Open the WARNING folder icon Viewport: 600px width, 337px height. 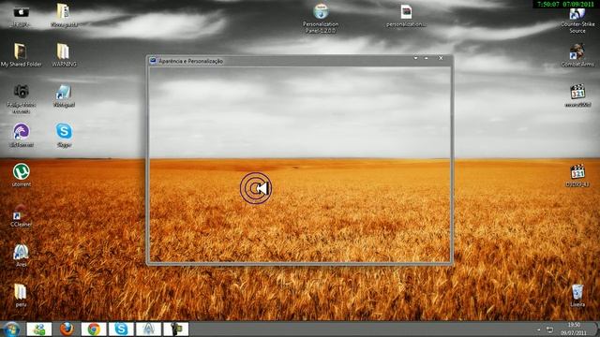pyautogui.click(x=63, y=51)
